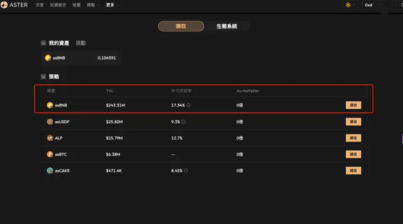Switch to 活動 next to 我的資產

tap(81, 43)
